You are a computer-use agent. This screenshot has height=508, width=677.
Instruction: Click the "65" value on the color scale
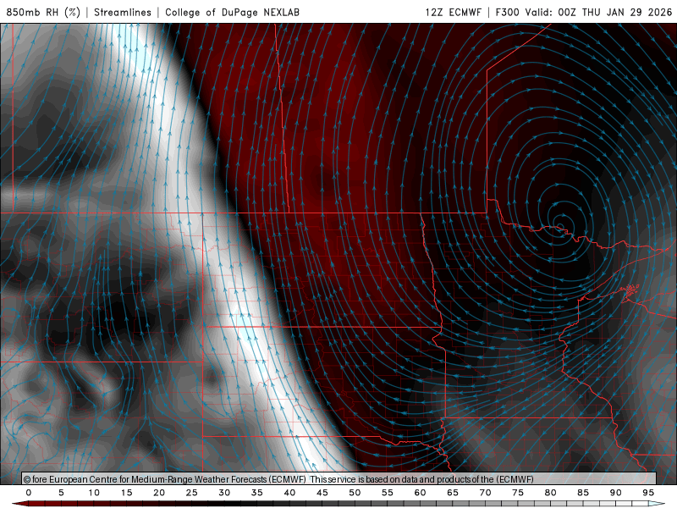tap(453, 493)
